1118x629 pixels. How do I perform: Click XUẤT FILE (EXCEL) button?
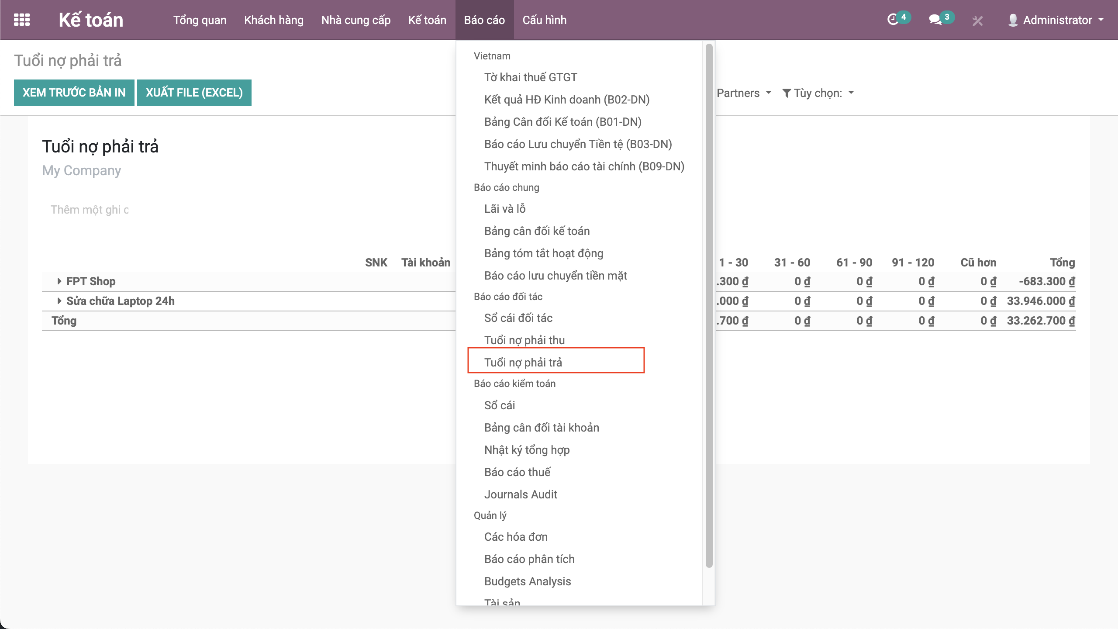[x=194, y=93]
